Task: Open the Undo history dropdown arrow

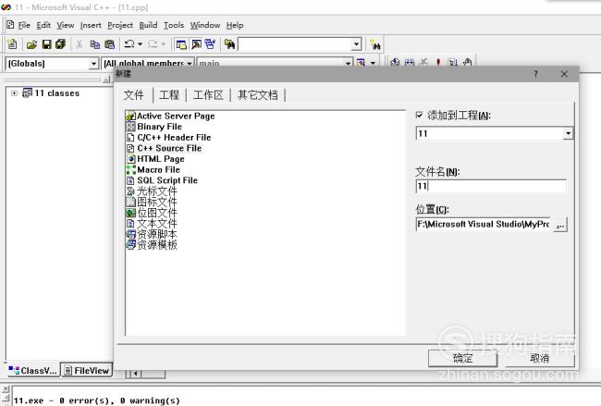Action: click(141, 44)
